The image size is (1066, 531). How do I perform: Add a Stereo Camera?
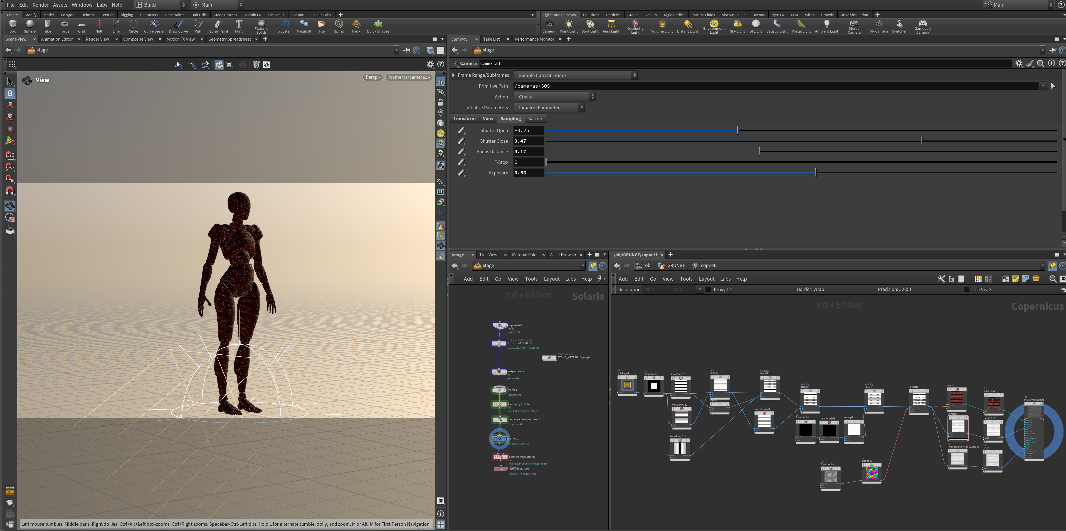pos(854,27)
